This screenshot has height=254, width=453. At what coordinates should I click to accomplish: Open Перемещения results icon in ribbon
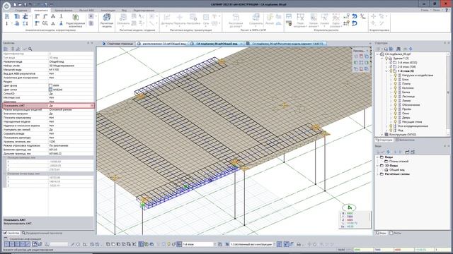[300, 20]
